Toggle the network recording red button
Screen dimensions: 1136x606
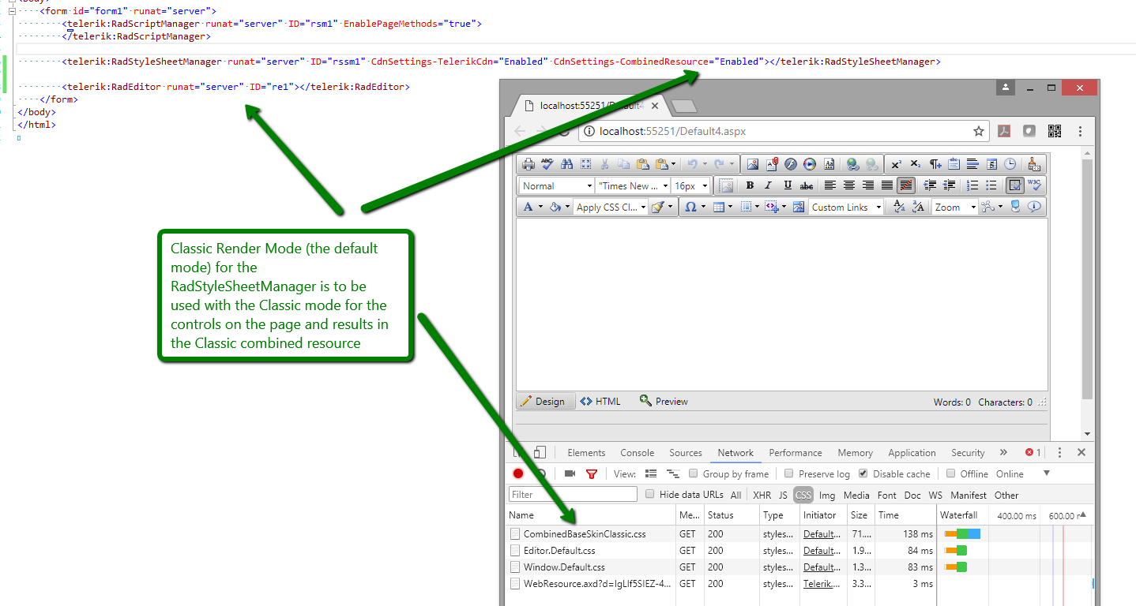click(x=518, y=473)
